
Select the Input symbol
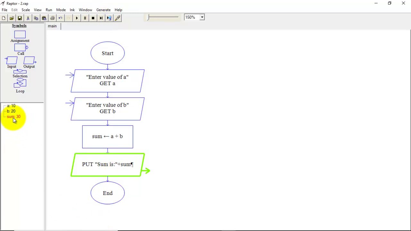click(12, 60)
